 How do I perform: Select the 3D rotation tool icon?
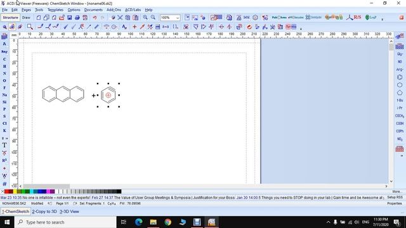(20, 27)
